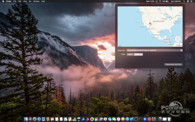Open the Trash in the dock
The height and width of the screenshot is (122, 195).
(169, 119)
